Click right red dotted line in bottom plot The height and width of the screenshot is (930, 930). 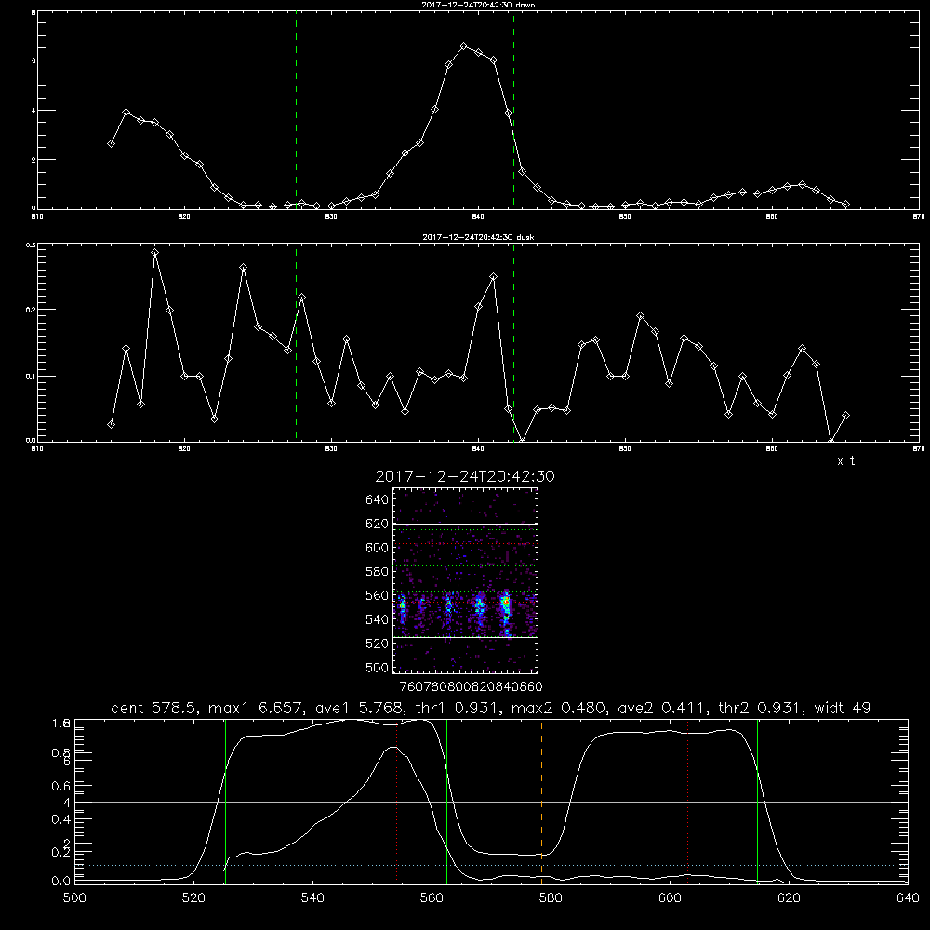click(x=688, y=802)
